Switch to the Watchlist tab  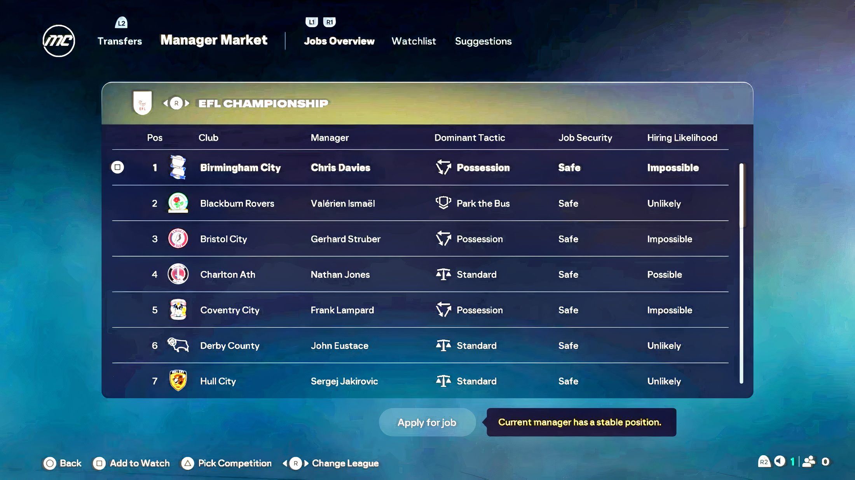(414, 41)
